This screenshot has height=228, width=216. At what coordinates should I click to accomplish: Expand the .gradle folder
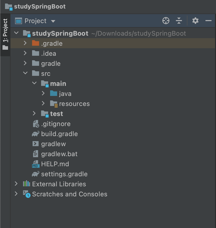[25, 43]
